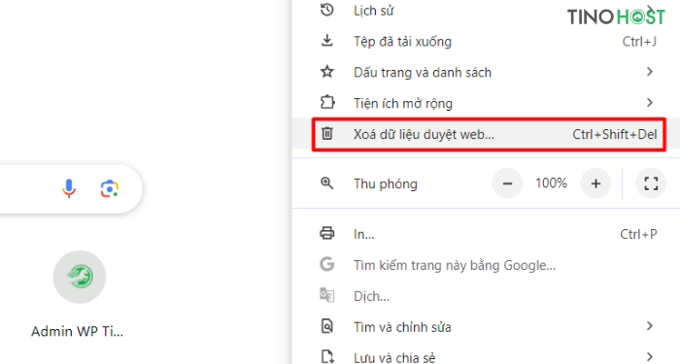Decrease zoom with the minus button
680x364 pixels.
point(507,183)
